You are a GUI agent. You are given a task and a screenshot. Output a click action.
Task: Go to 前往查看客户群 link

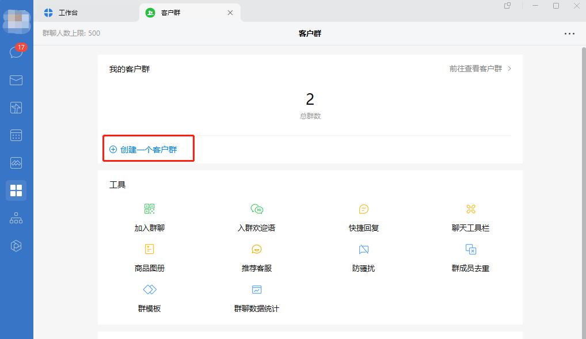[x=480, y=68]
